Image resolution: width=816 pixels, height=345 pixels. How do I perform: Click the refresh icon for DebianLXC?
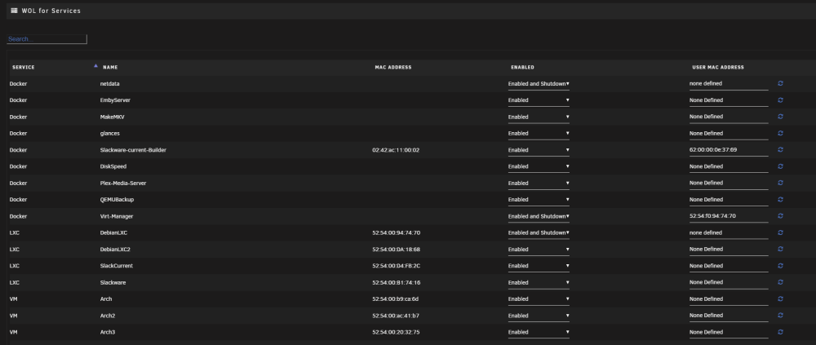click(x=780, y=232)
